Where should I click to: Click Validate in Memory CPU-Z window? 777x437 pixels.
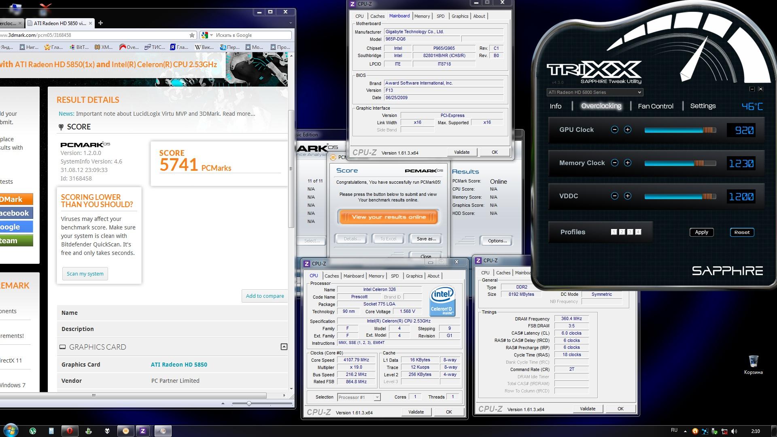click(x=587, y=409)
